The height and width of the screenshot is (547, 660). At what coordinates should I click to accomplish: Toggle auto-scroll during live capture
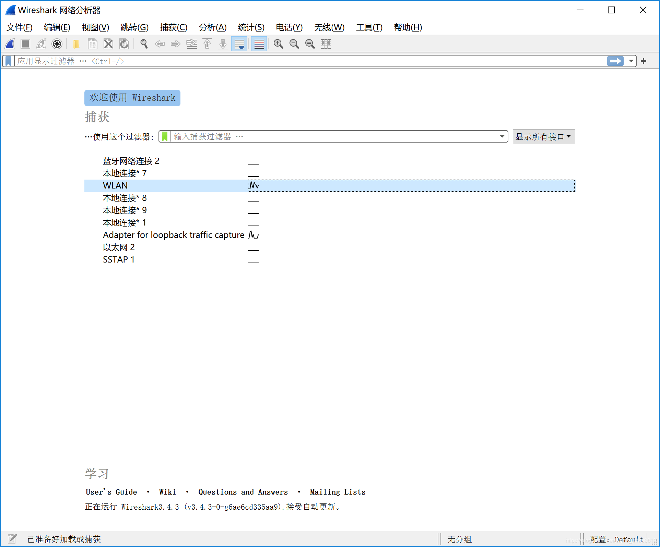point(239,44)
